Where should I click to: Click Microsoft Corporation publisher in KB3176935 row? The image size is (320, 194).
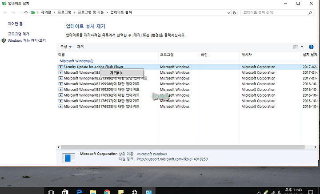[258, 107]
